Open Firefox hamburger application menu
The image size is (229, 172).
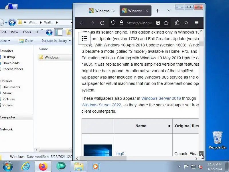(197, 23)
